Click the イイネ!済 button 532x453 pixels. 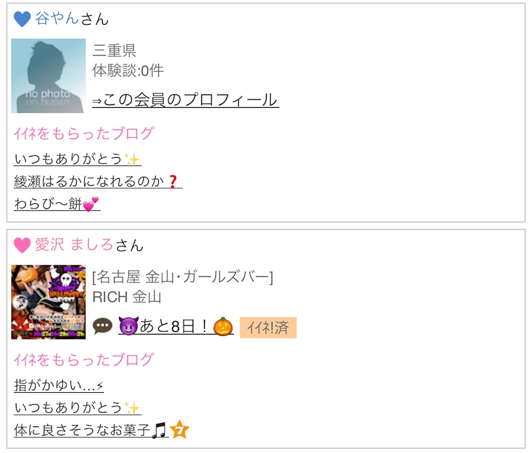[268, 328]
